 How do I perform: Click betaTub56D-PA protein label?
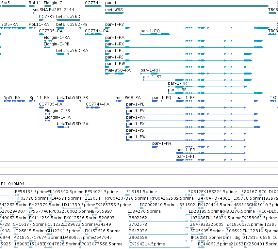[73, 124]
